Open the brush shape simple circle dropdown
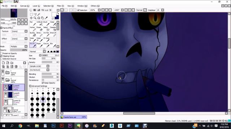This screenshot has width=231, height=129. [48, 66]
